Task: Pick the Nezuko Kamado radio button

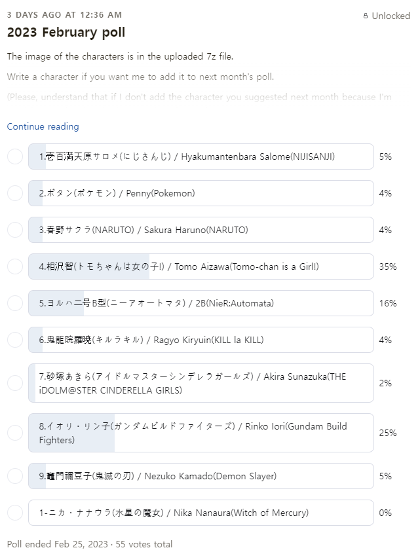Action: [15, 476]
